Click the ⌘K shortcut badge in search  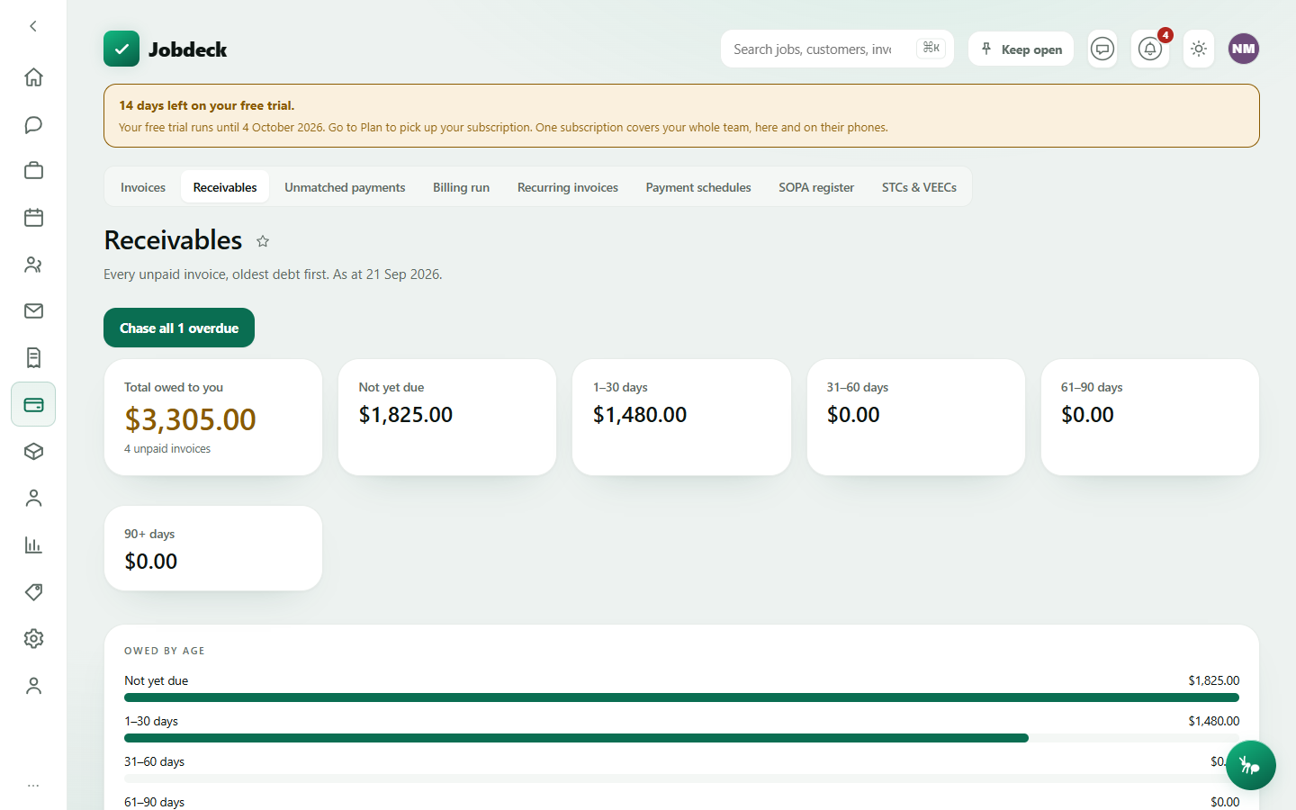point(931,48)
